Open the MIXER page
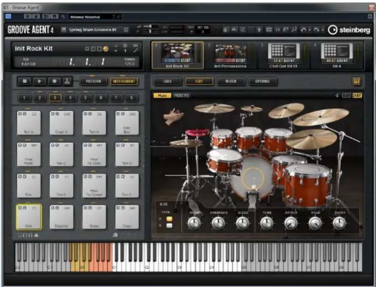Viewport: 376px width, 287px height. click(x=231, y=81)
